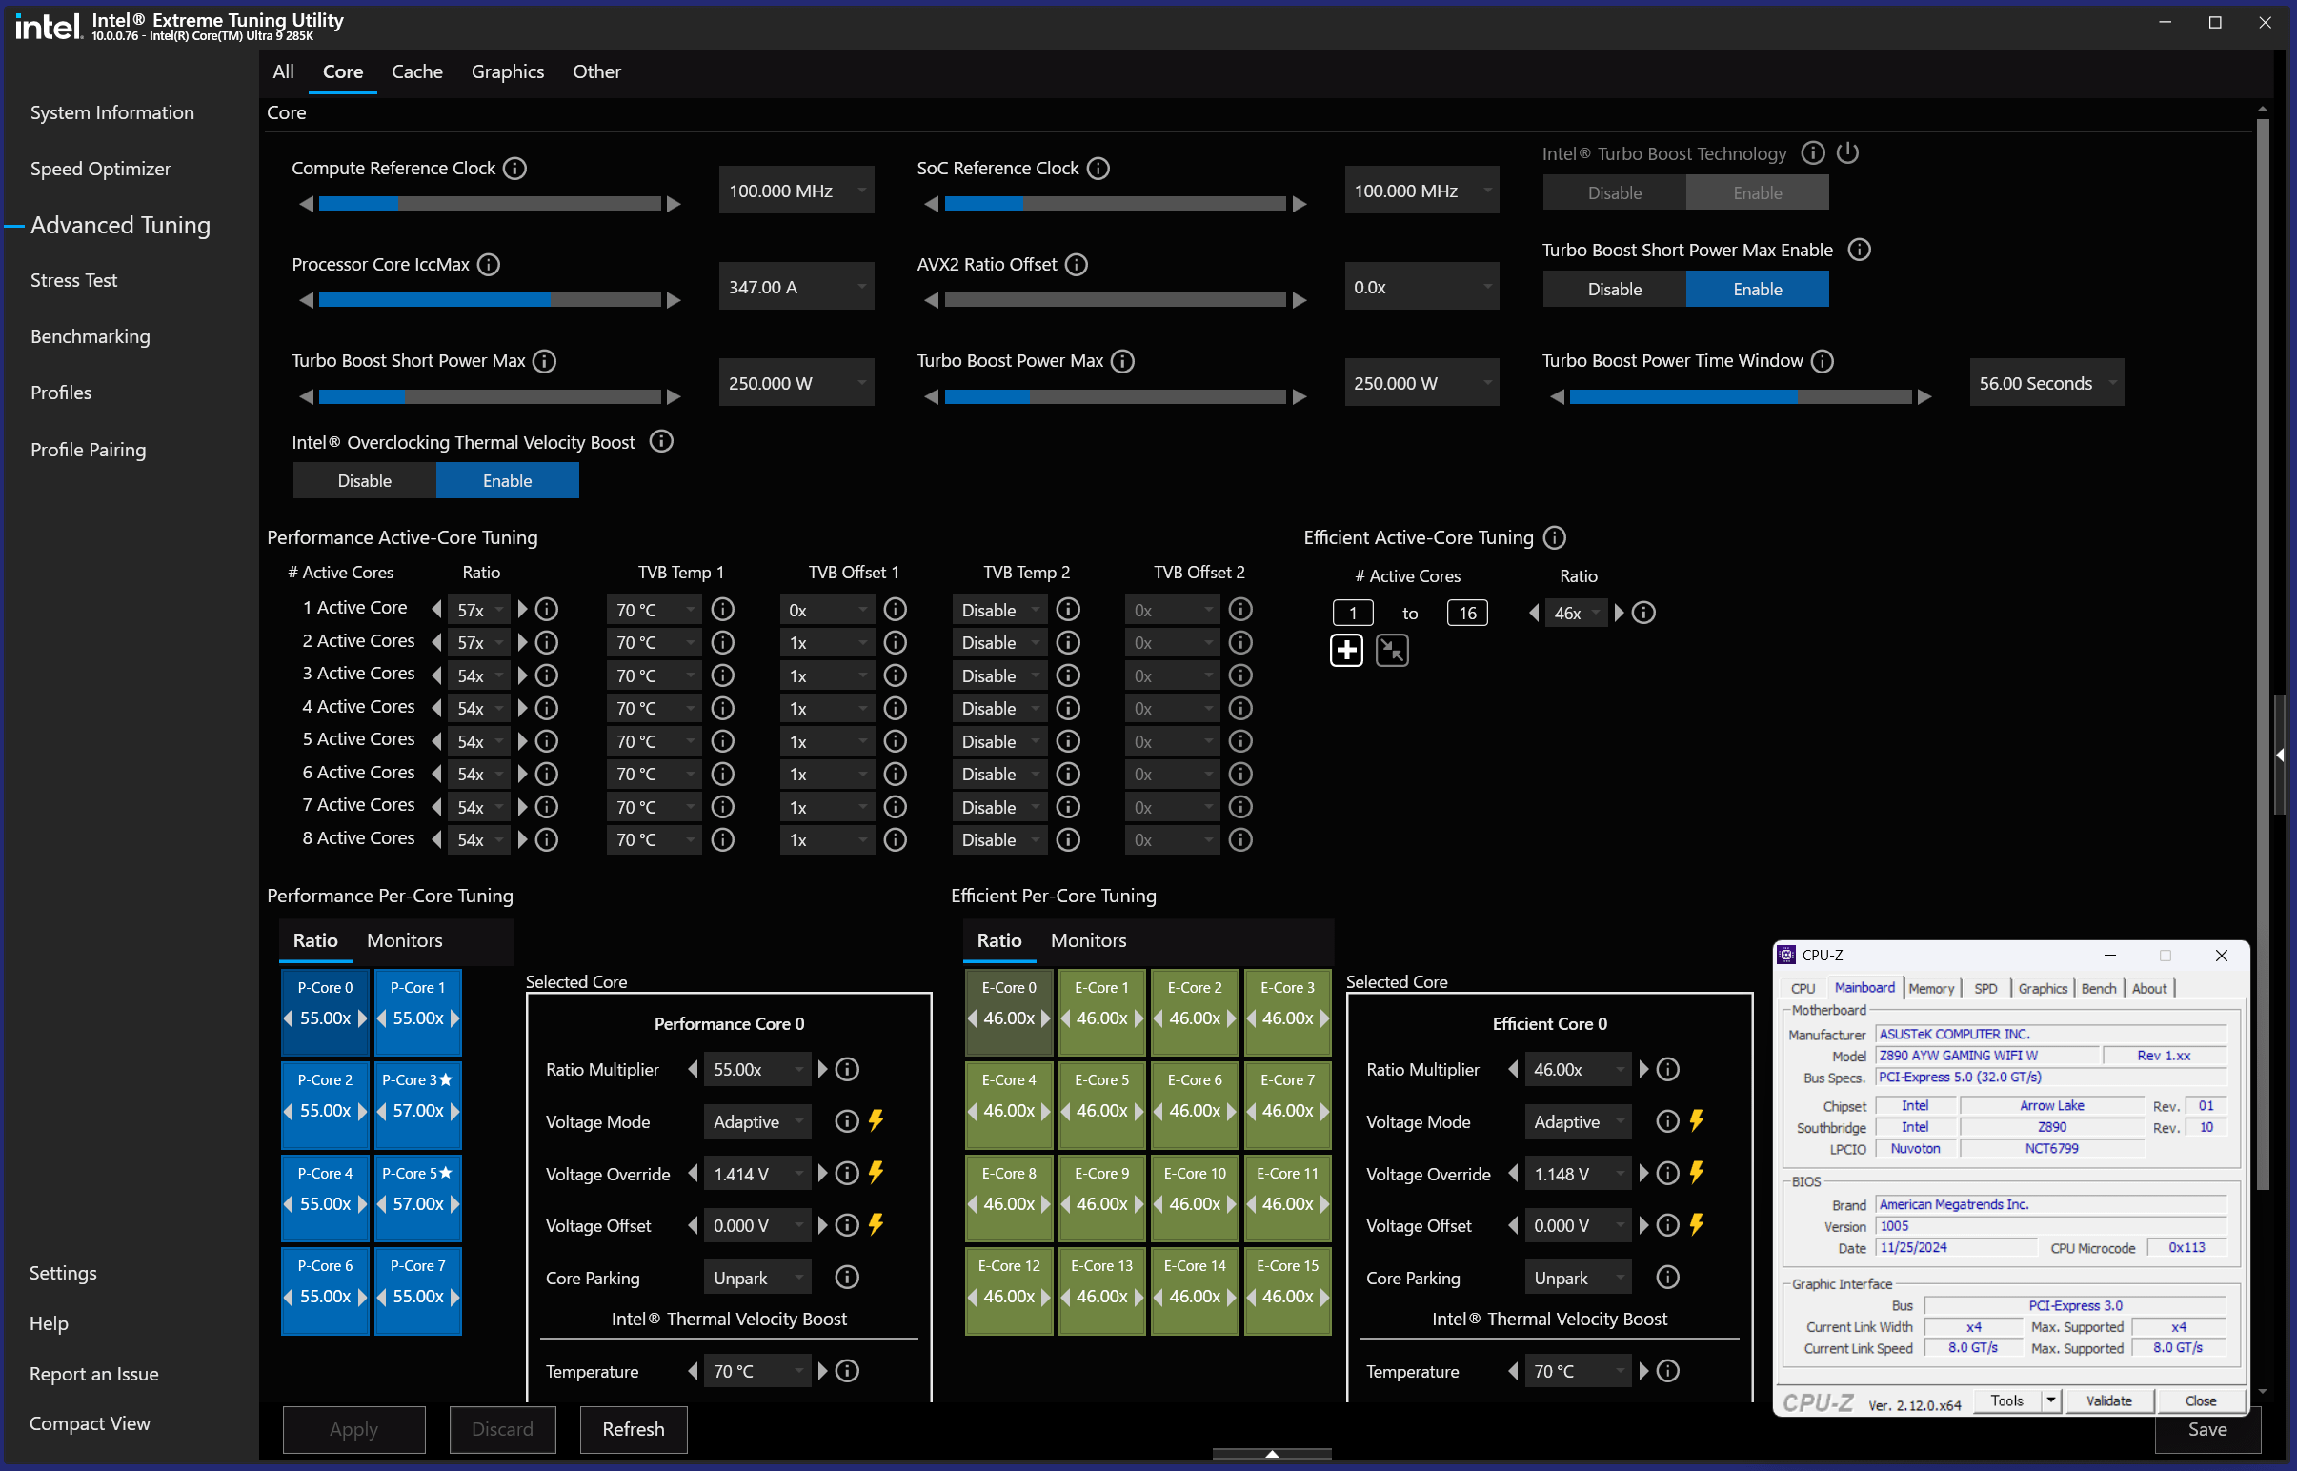Viewport: 2297px width, 1471px height.
Task: Go to Stress Test in sidebar
Action: tap(73, 280)
